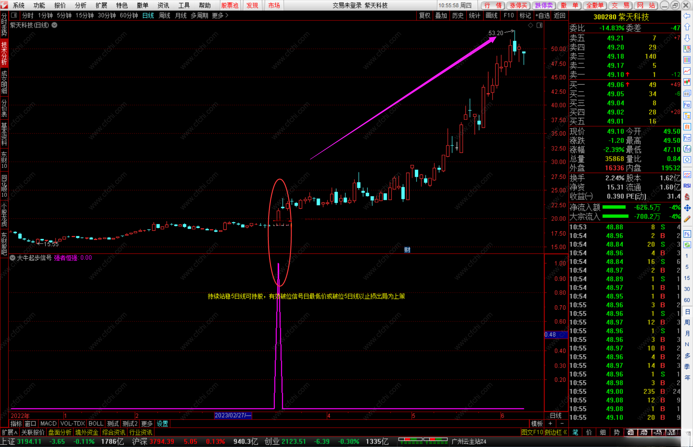This screenshot has height=447, width=693.
Task: Toggle the panel layout icon at chart top-right
Action: (539, 25)
